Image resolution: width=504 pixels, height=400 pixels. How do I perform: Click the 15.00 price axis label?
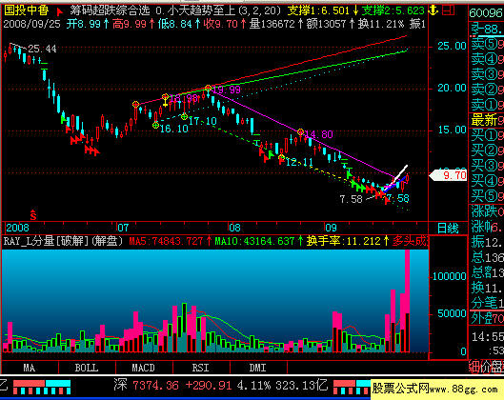click(452, 130)
